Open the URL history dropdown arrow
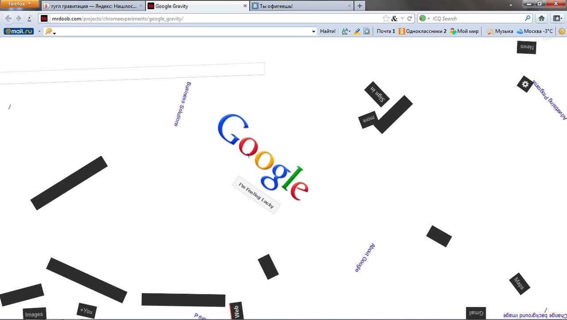Screen dimensions: 567x320 [x=402, y=19]
